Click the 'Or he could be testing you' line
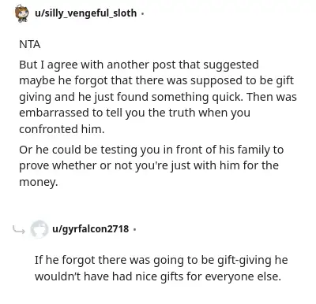This screenshot has height=304, width=316. point(152,150)
